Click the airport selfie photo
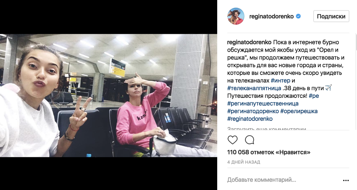357x190 pixels. [x=109, y=95]
